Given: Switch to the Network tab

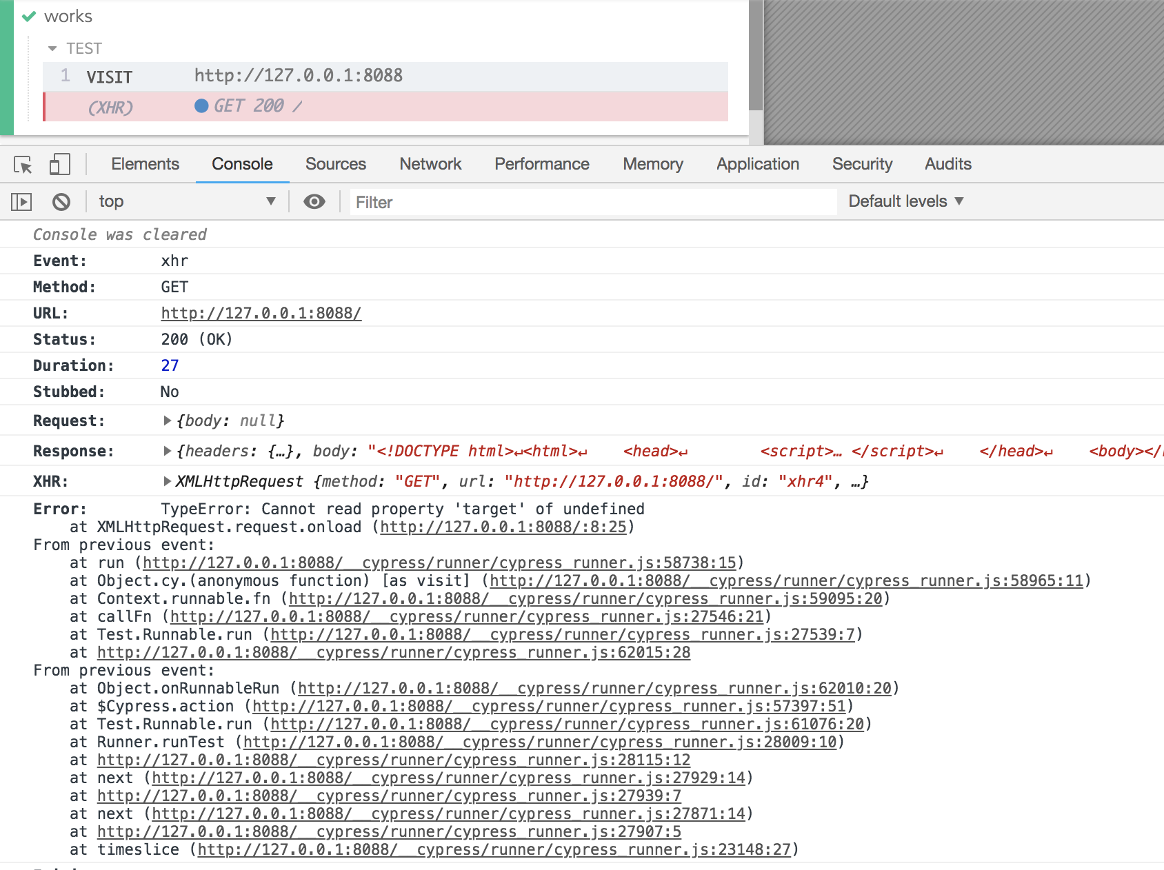Looking at the screenshot, I should pos(430,164).
